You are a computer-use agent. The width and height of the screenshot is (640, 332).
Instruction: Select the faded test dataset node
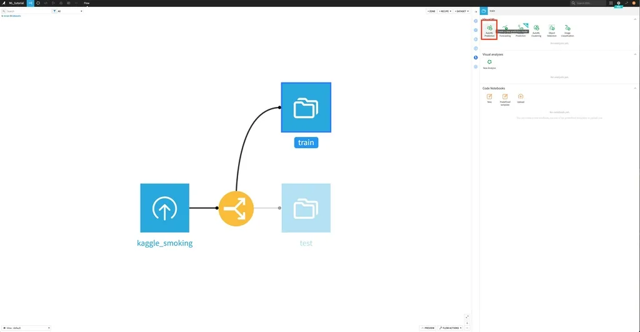tap(306, 208)
